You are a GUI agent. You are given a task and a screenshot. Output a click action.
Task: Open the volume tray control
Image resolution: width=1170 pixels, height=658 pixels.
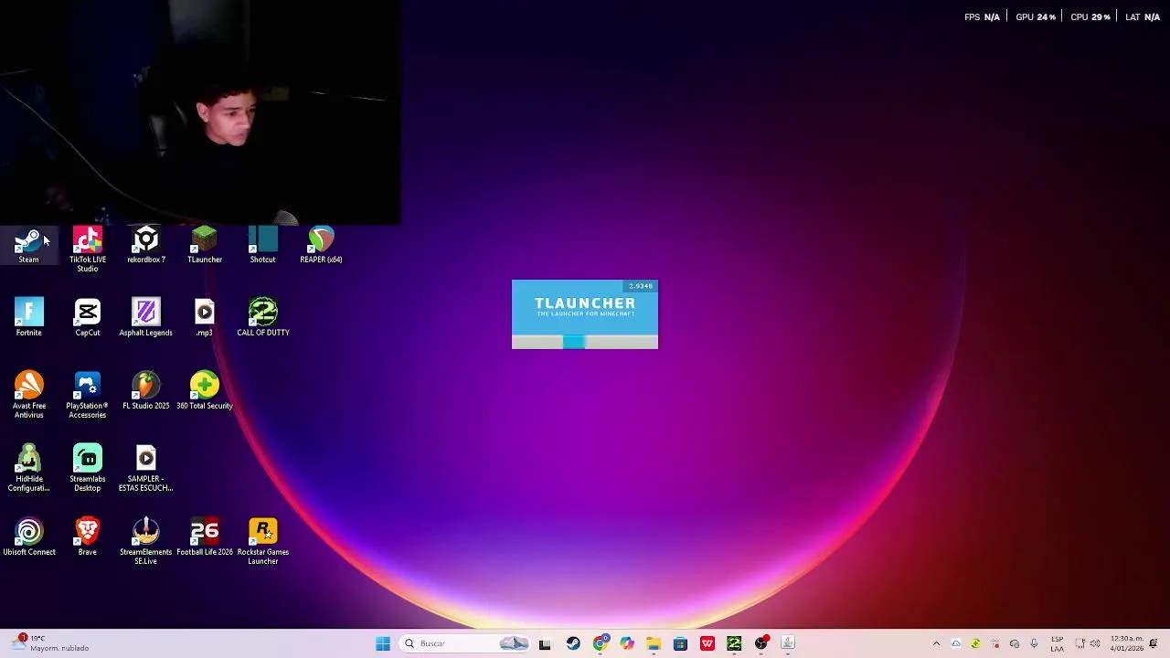coord(1095,643)
